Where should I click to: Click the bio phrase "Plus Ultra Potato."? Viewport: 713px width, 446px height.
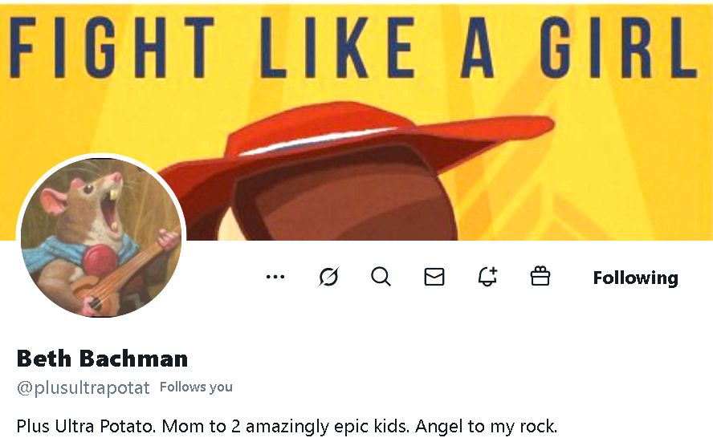pos(86,425)
